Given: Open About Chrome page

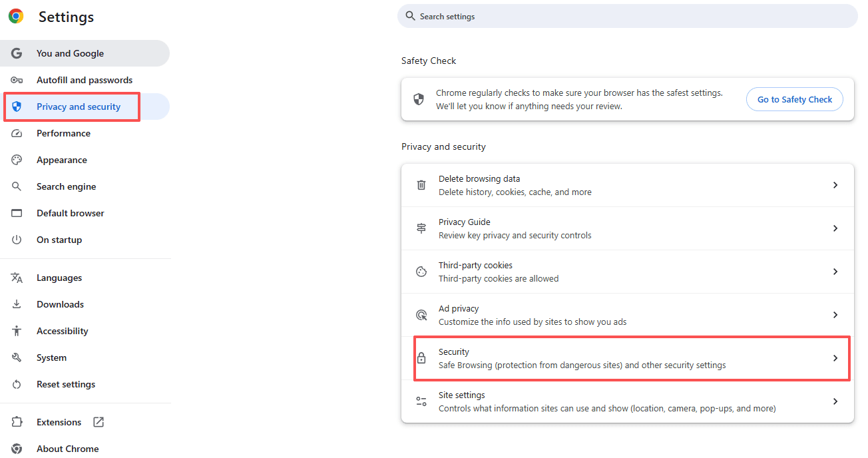Looking at the screenshot, I should [85, 449].
